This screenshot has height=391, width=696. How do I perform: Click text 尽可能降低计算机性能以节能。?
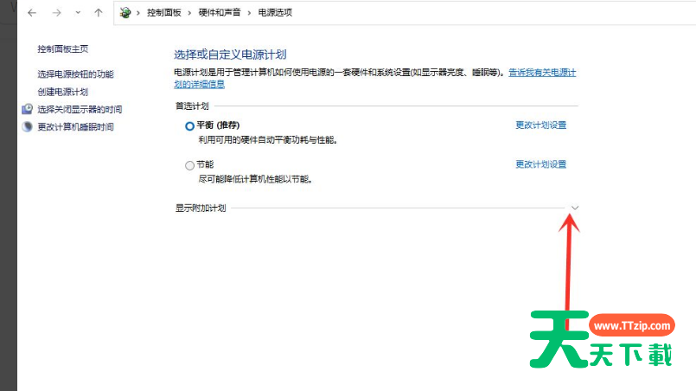255,179
